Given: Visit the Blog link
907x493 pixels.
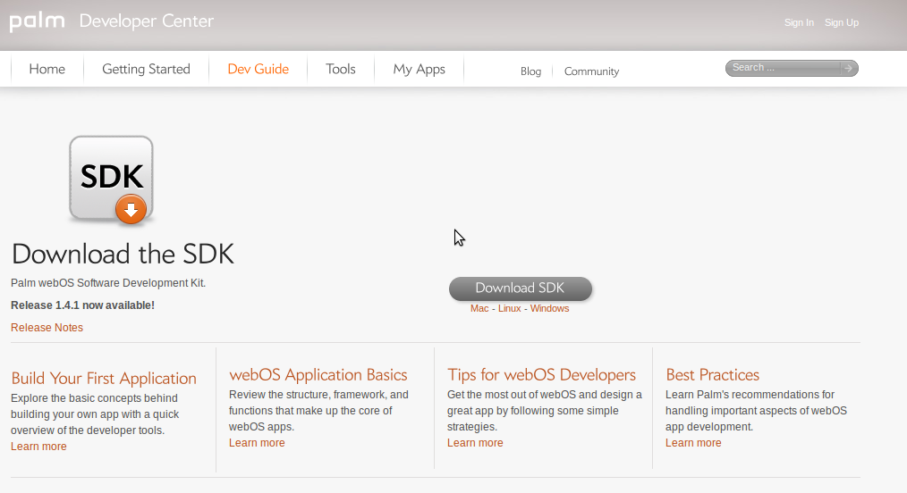Looking at the screenshot, I should (x=530, y=71).
